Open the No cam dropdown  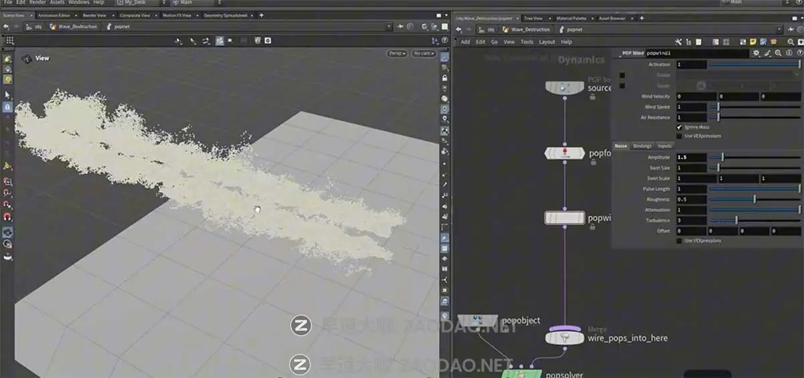tap(423, 54)
